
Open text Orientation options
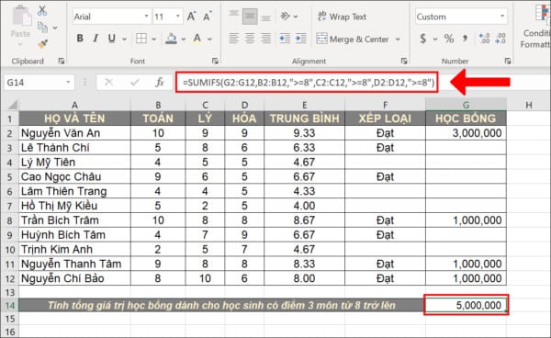(x=285, y=16)
